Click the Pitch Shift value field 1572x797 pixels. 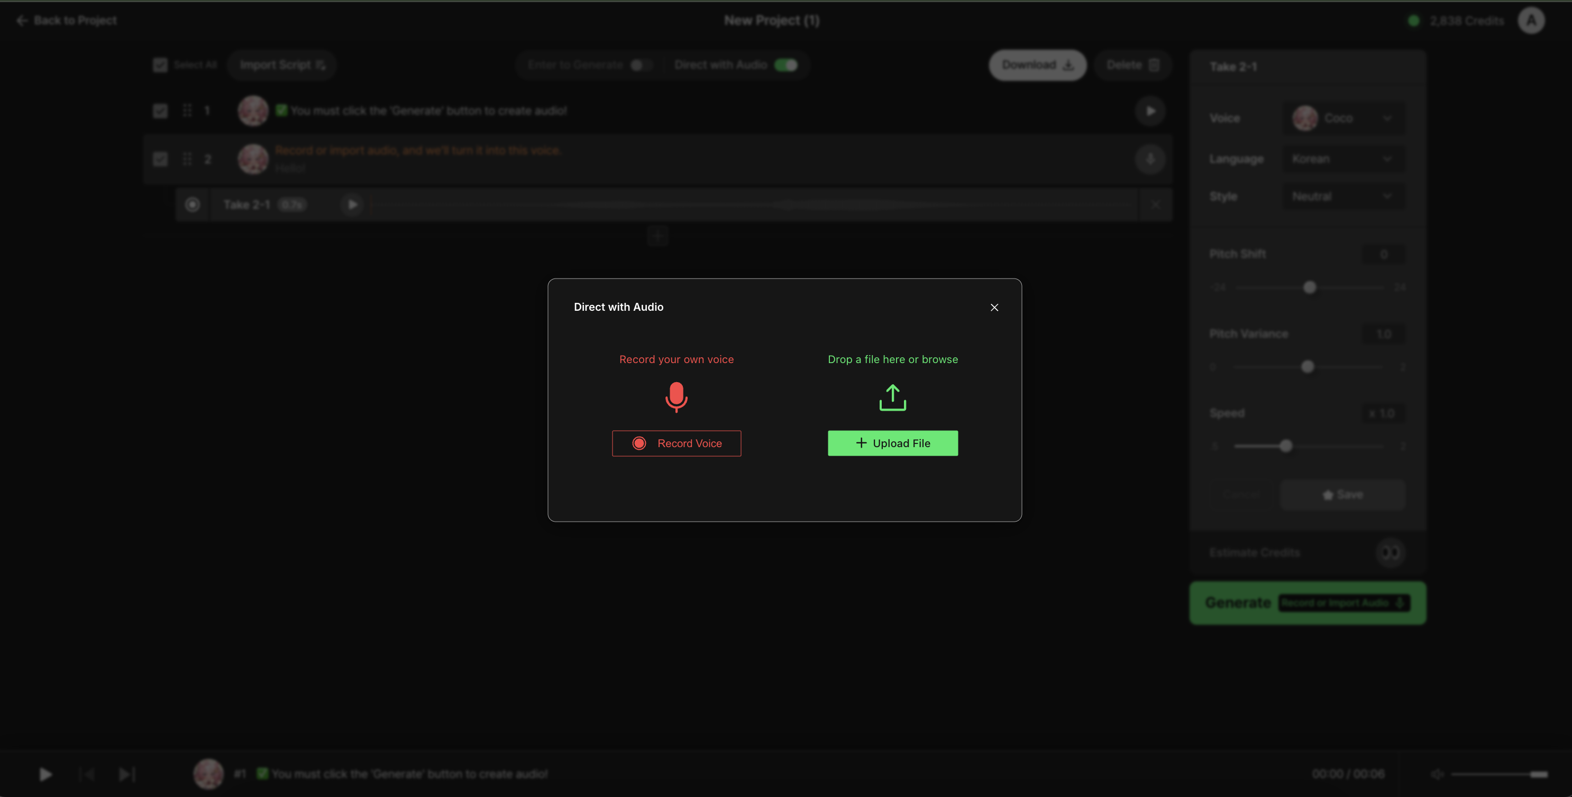point(1383,254)
